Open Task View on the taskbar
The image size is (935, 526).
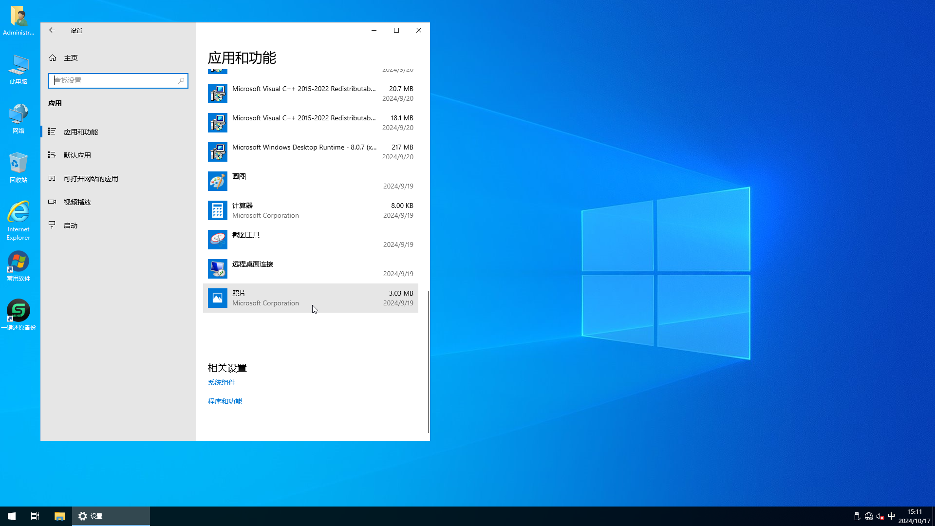tap(35, 516)
